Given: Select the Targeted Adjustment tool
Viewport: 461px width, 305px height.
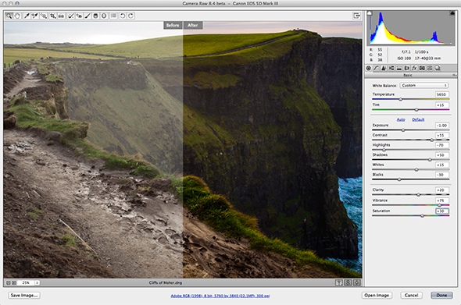Looking at the screenshot, I should [44, 16].
